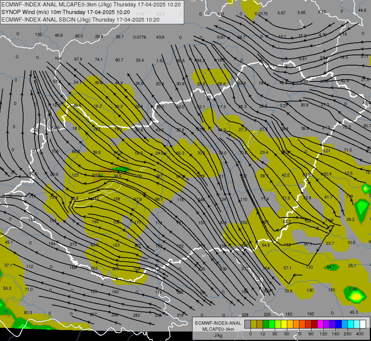This screenshot has width=371, height=341.
Task: Click the map value 225
Action: (x=267, y=314)
